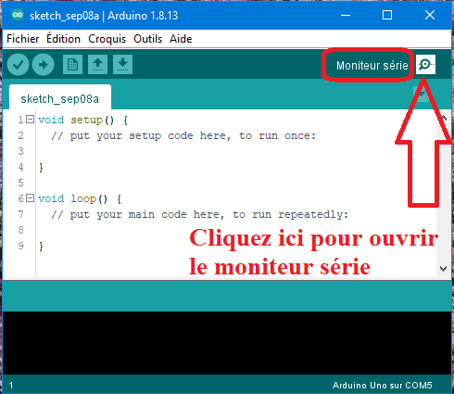Open the tab dropdown arrow menu
The width and height of the screenshot is (454, 394).
click(x=422, y=94)
